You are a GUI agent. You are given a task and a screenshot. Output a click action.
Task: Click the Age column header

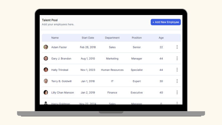pyautogui.click(x=161, y=38)
